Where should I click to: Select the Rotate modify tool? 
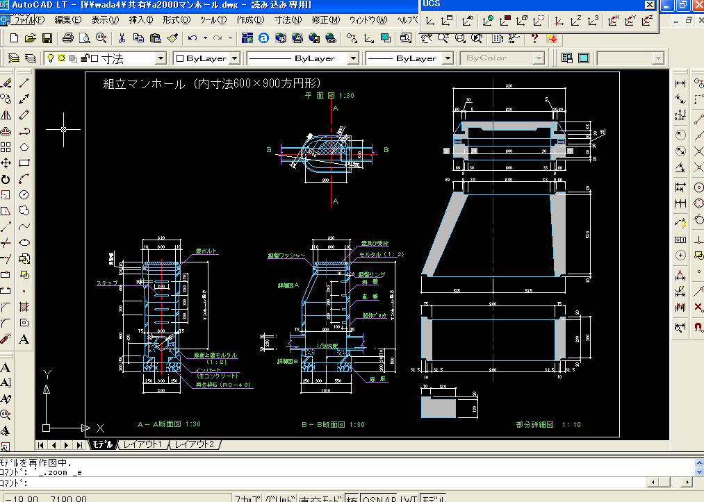[x=6, y=179]
